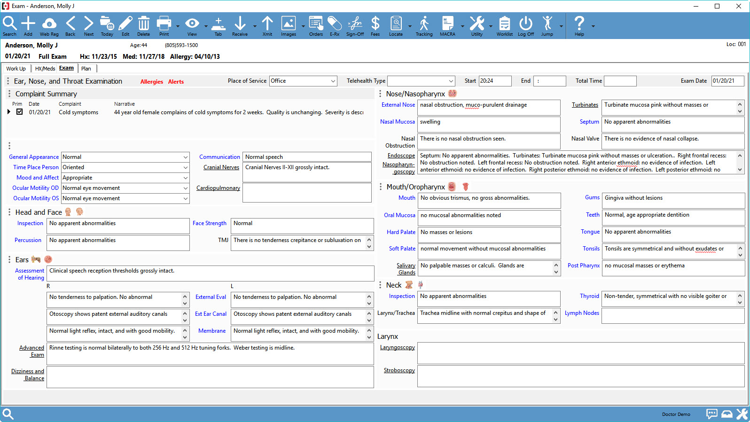Image resolution: width=750 pixels, height=422 pixels.
Task: Open the Orders toolbar icon
Action: pos(316,26)
